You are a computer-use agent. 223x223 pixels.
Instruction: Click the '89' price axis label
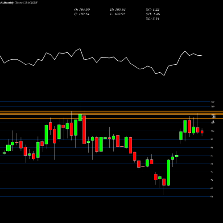tap(212, 156)
